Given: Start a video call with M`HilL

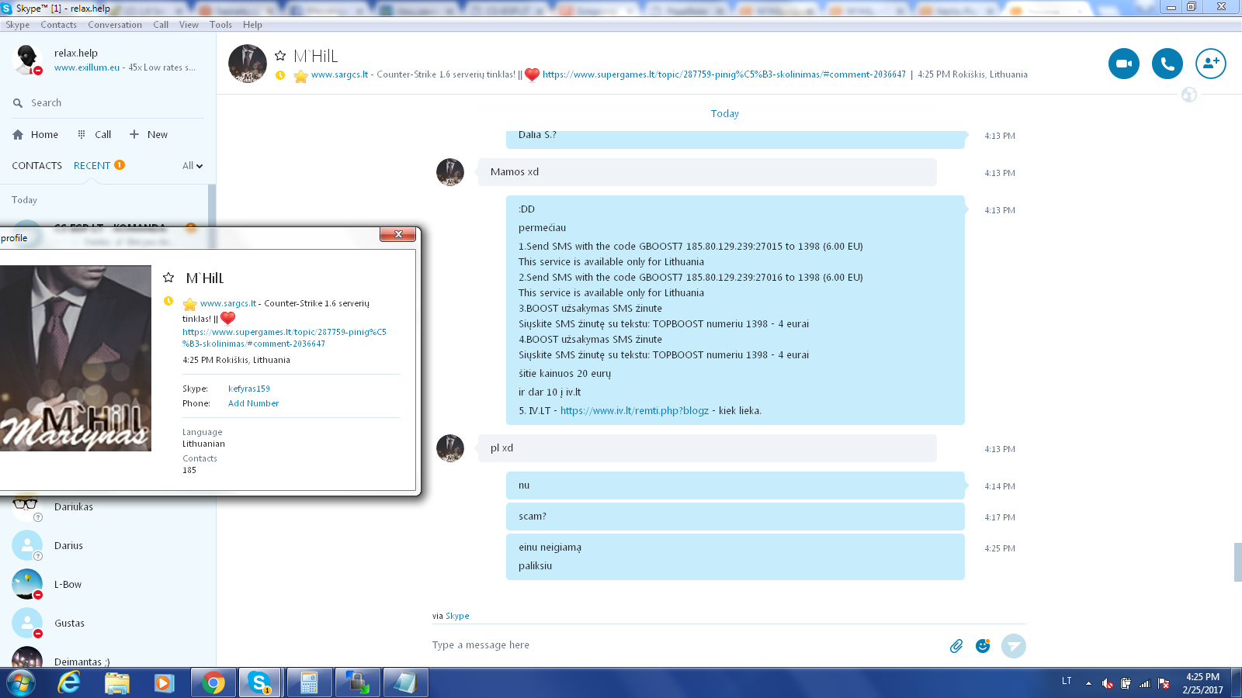Looking at the screenshot, I should pos(1123,64).
